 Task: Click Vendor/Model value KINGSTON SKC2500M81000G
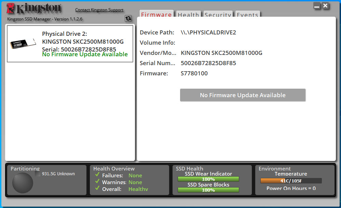pos(222,53)
